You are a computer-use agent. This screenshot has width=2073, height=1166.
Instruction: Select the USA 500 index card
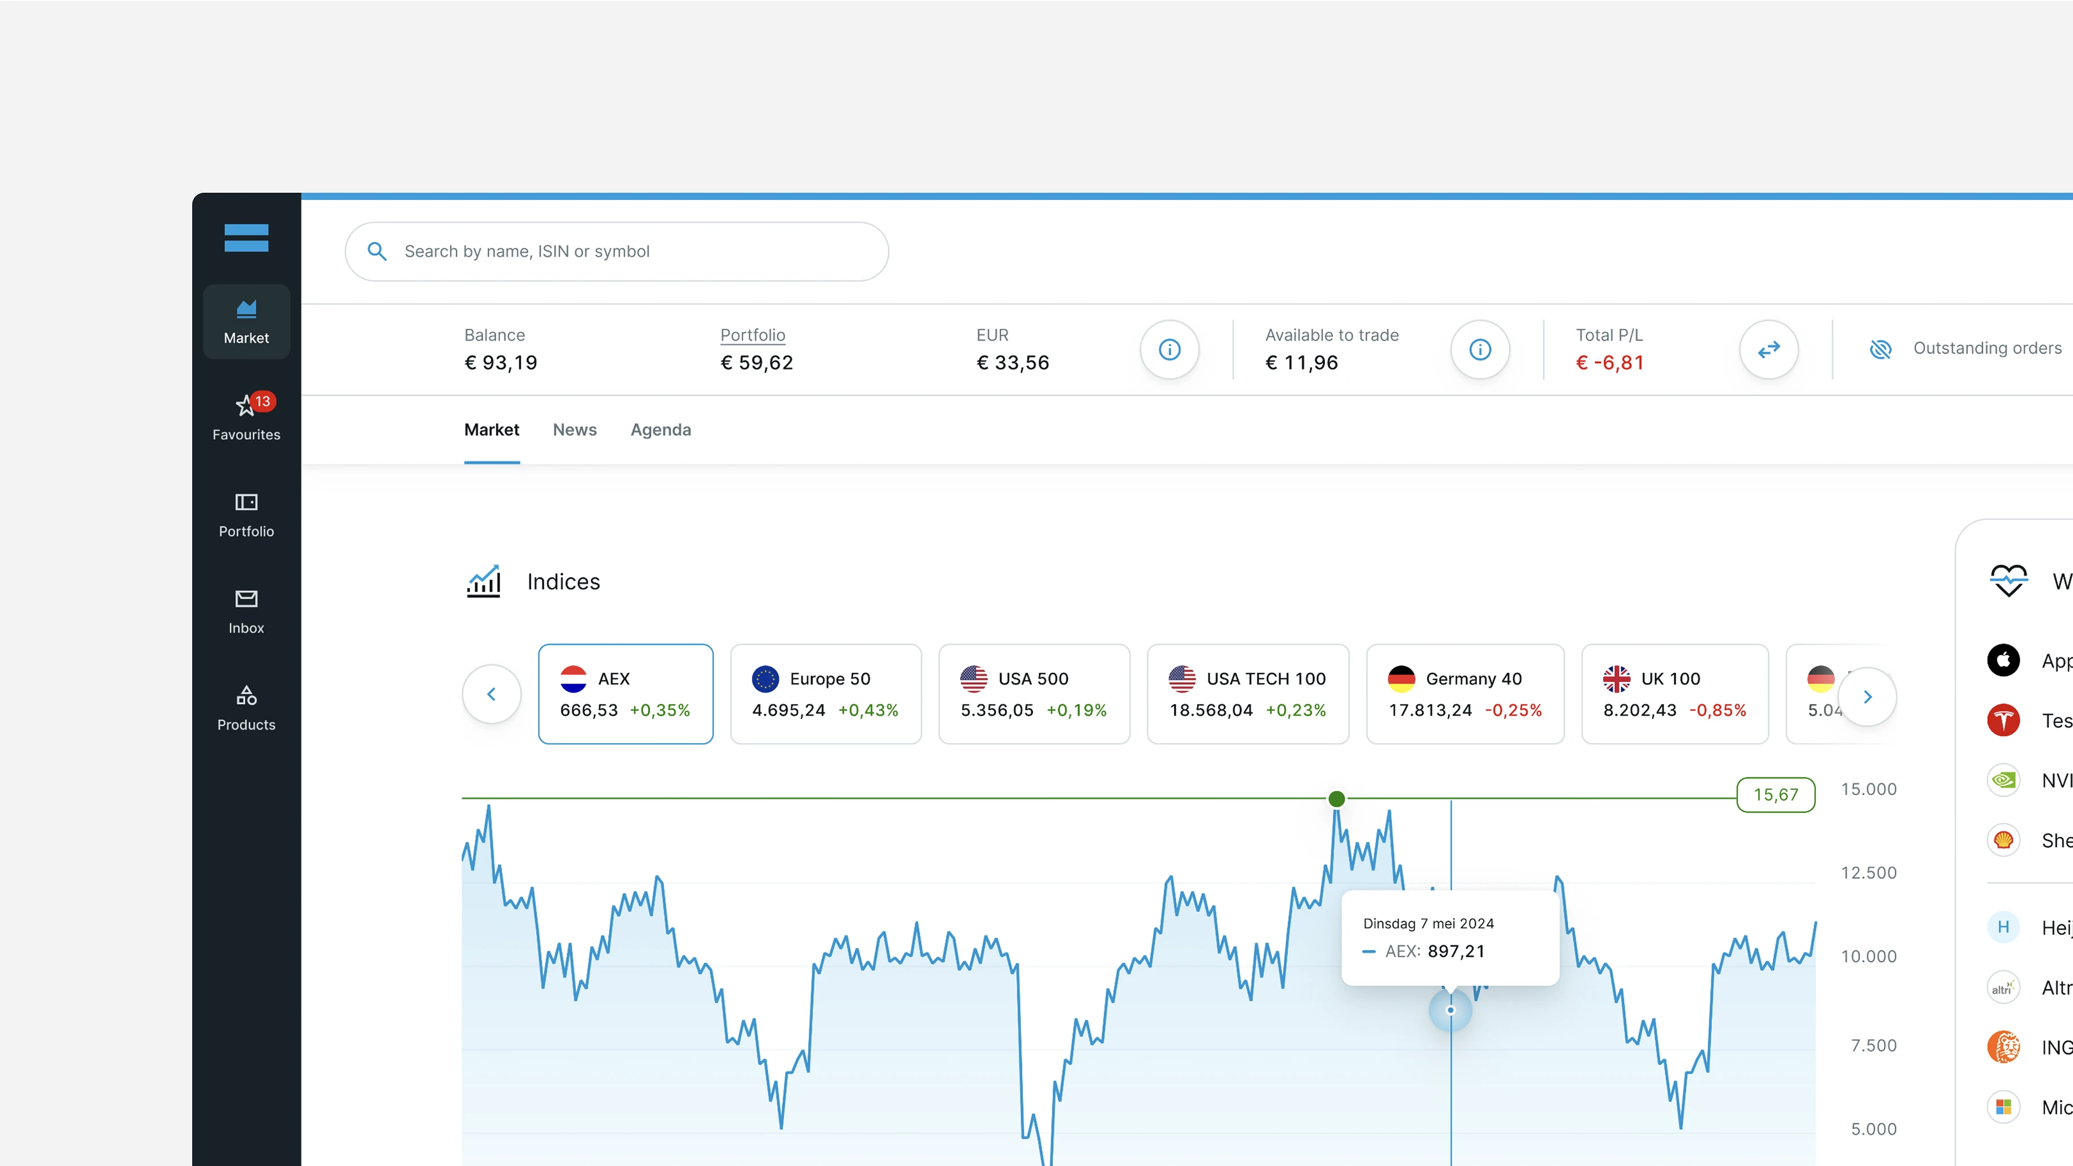1034,694
